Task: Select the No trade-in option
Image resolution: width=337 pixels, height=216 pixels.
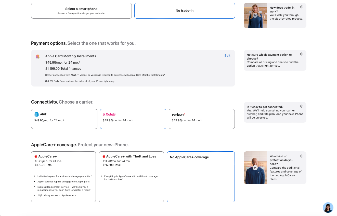Action: 185,11
